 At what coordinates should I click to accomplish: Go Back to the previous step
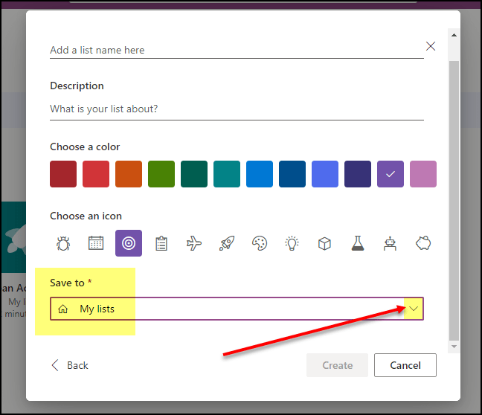click(69, 365)
